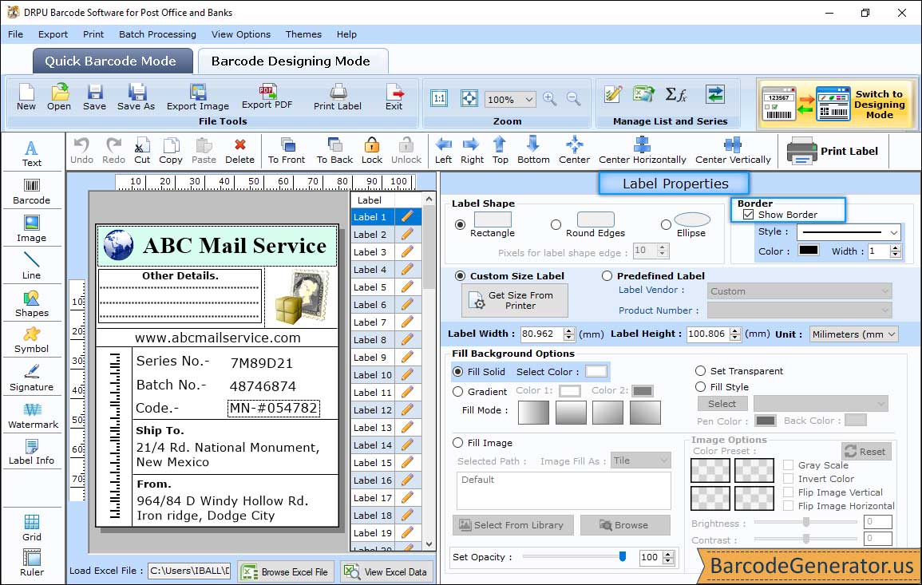Select the Text tool in sidebar

coord(32,154)
